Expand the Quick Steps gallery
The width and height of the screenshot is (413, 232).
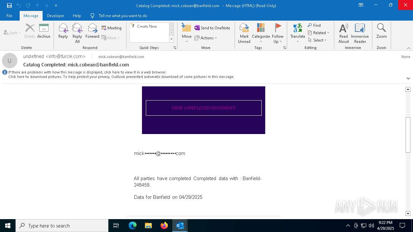171,39
